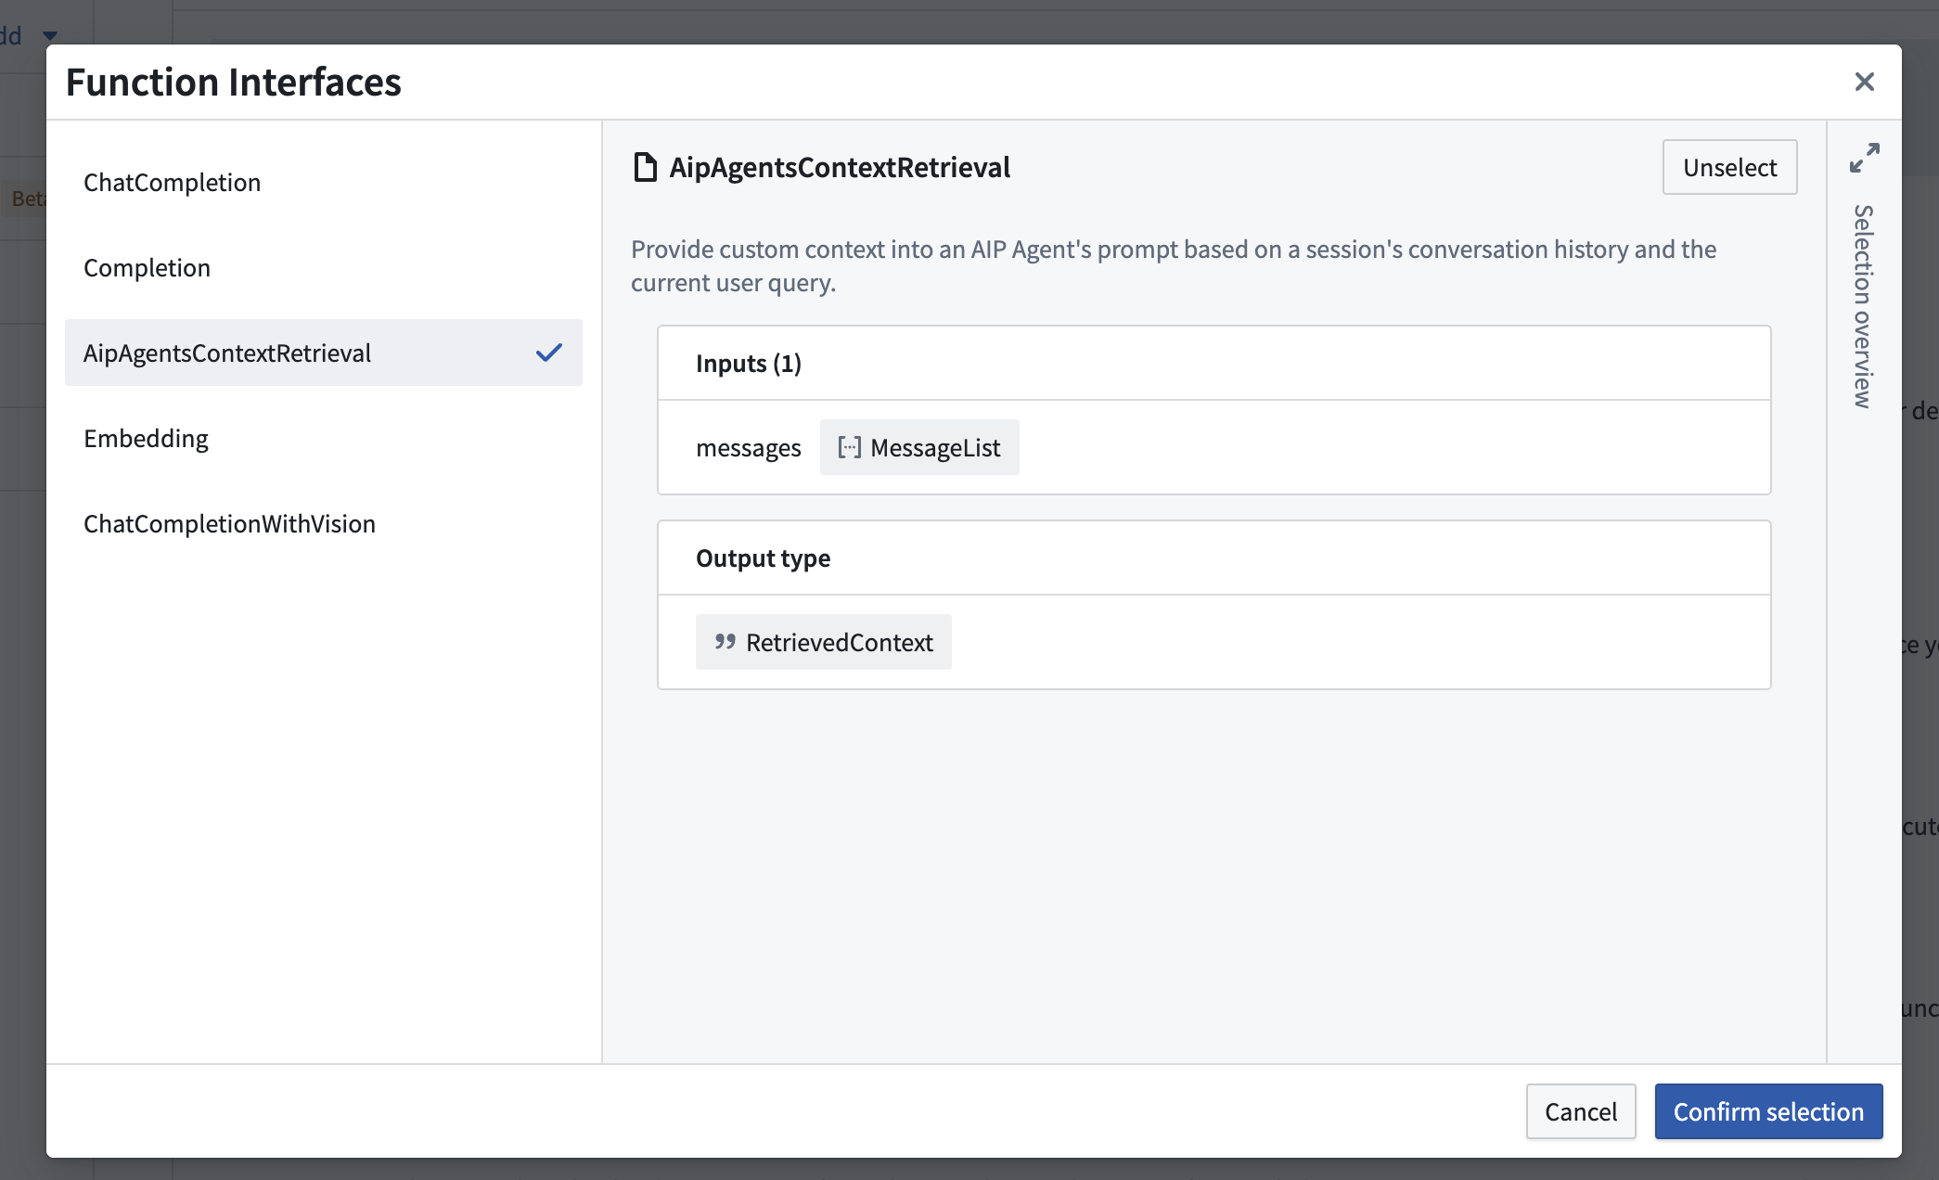Select the AipAgentsContextRetrieval list item
1939x1180 pixels.
coord(323,353)
